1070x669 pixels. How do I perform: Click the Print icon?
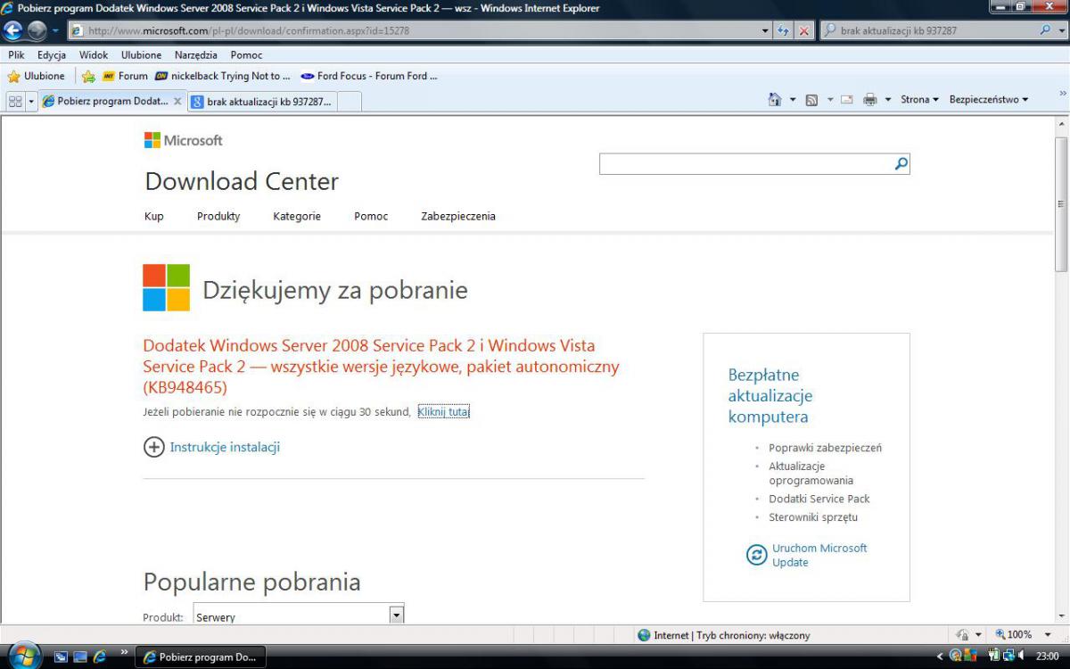(870, 100)
